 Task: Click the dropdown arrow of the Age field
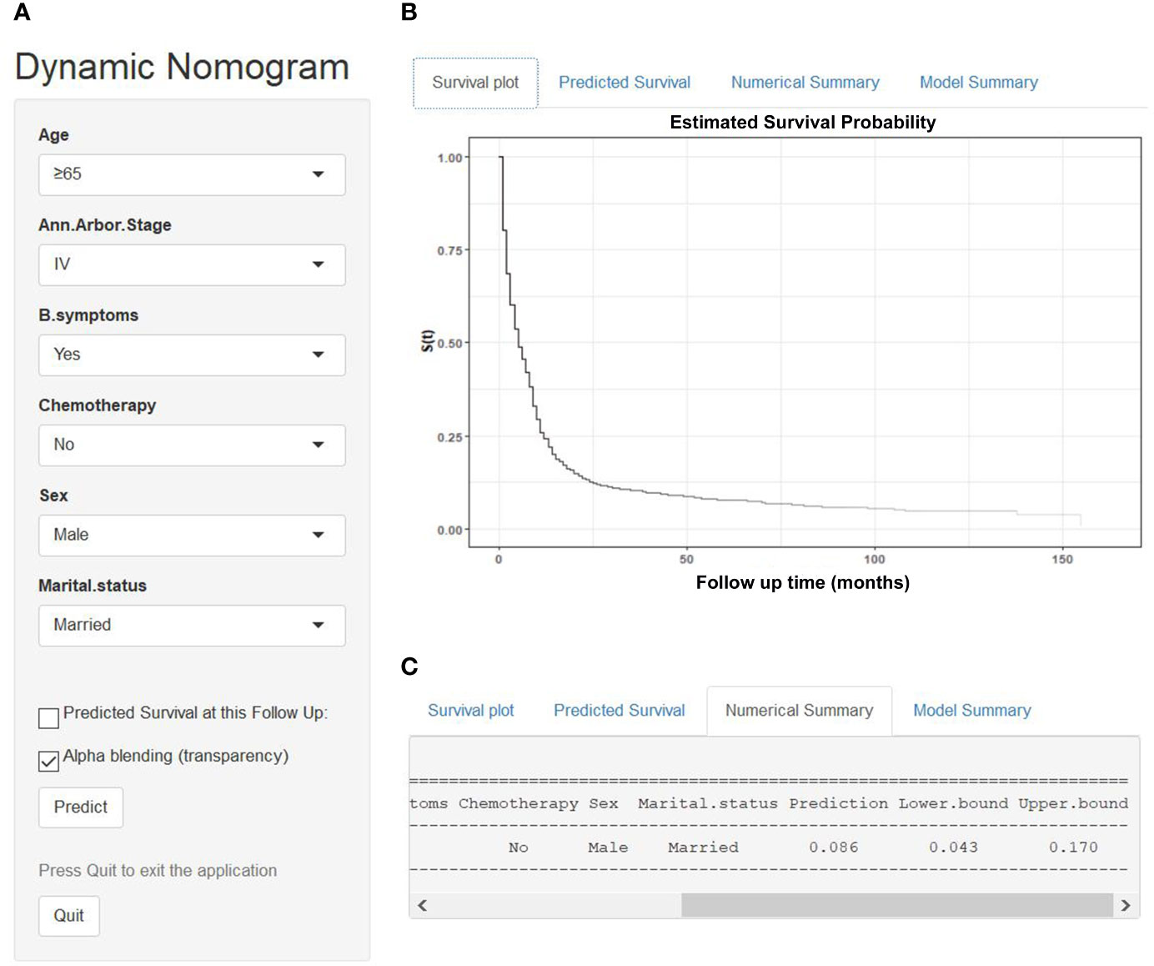[318, 174]
